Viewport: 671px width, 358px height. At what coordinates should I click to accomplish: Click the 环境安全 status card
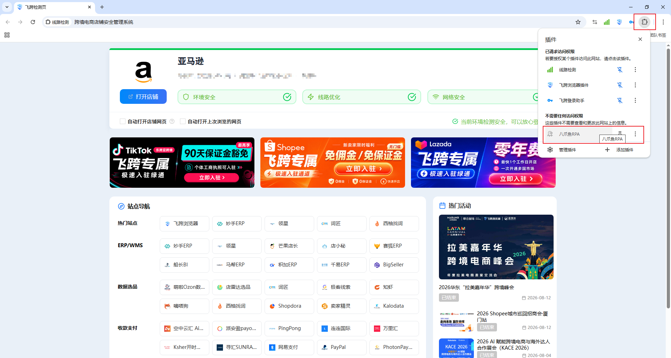237,97
